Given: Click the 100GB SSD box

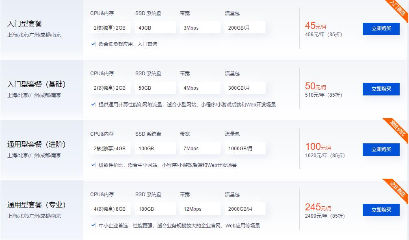Looking at the screenshot, I should pos(155,149).
